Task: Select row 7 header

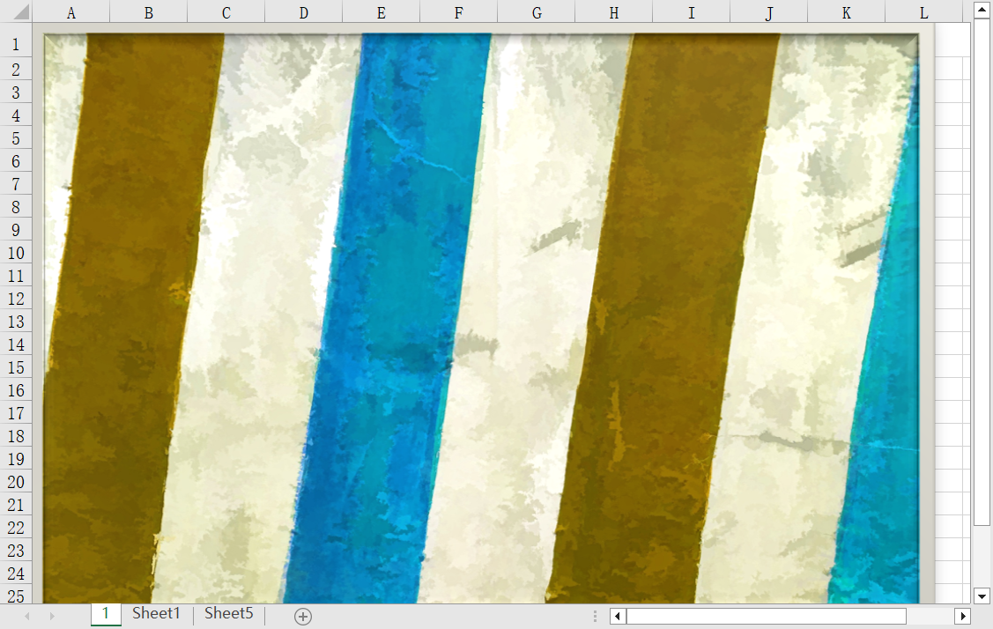Action: 16,184
